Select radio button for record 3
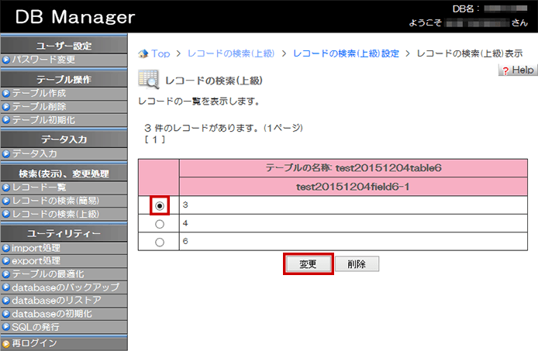Screen dimensions: 538x351 coord(159,206)
